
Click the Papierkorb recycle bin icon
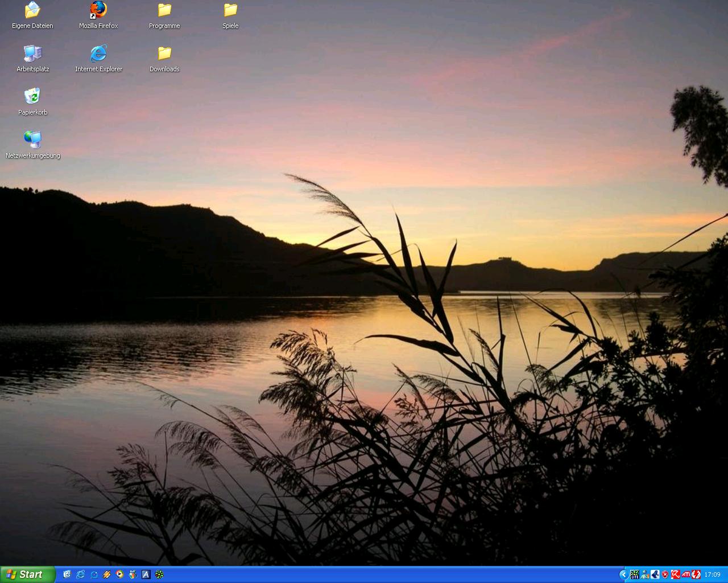pyautogui.click(x=32, y=97)
